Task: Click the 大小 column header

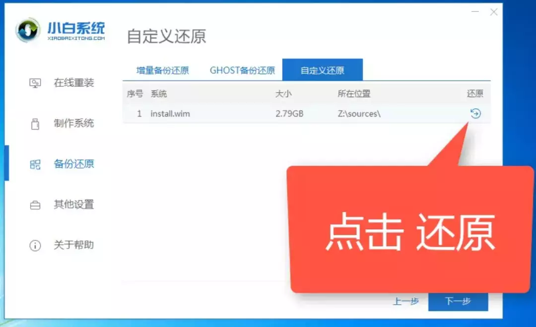Action: tap(284, 94)
